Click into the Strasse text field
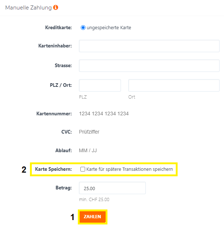Image resolution: width=224 pixels, height=227 pixels. (149, 66)
